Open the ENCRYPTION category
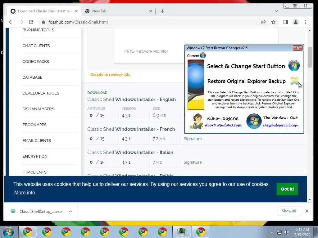 tap(35, 156)
